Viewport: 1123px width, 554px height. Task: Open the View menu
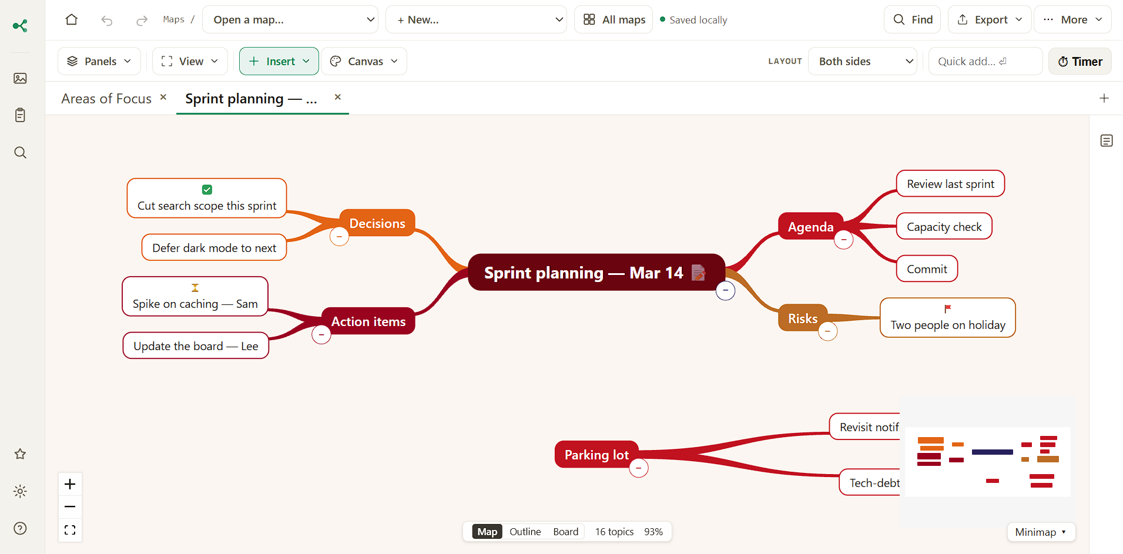tap(190, 61)
